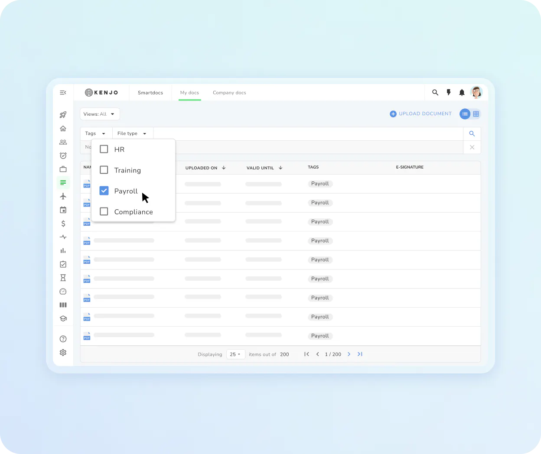Run the filter bar search magnifier
Viewport: 541px width, 454px height.
tap(472, 134)
